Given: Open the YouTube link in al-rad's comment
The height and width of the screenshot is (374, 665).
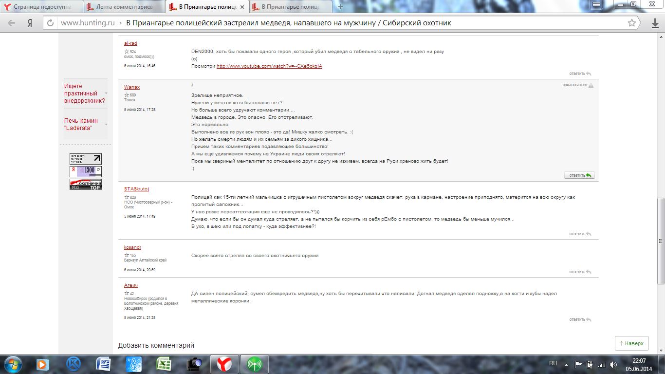Looking at the screenshot, I should [x=269, y=66].
